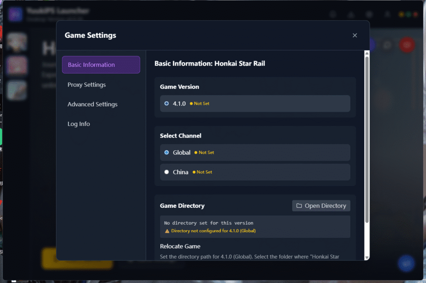
Task: Click the 'Select Channel' heading
Action: [x=181, y=135]
